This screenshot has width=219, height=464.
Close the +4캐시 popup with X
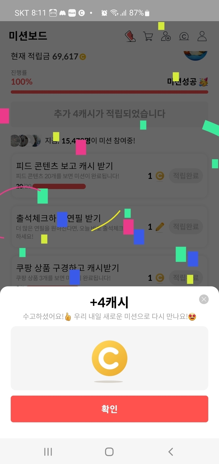point(204,299)
